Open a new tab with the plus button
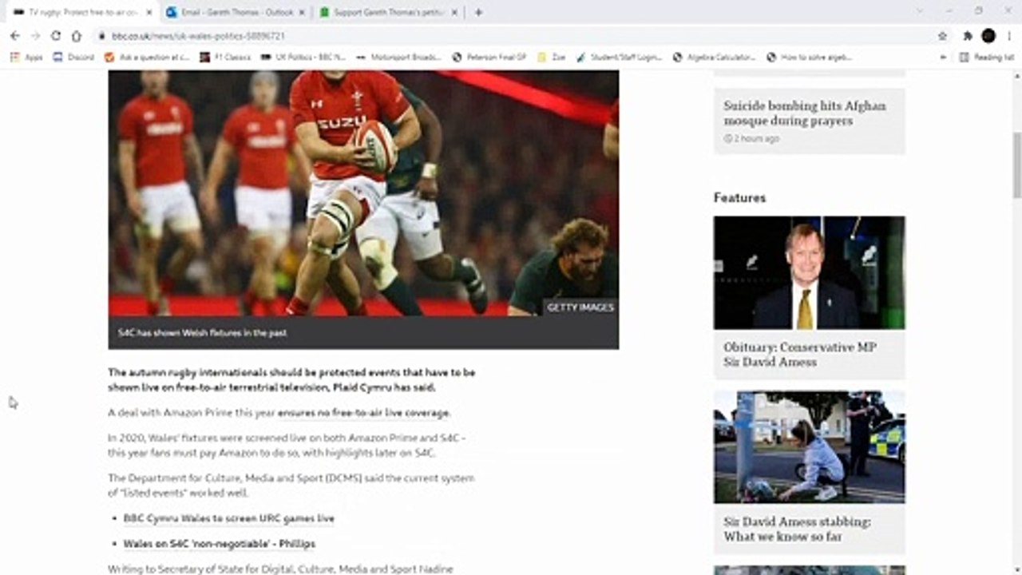 [478, 12]
